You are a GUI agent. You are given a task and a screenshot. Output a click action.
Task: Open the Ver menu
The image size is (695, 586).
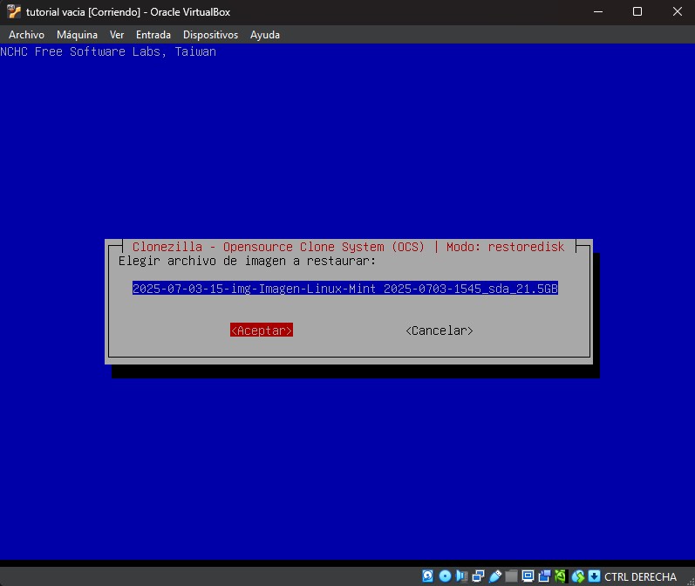pos(117,35)
